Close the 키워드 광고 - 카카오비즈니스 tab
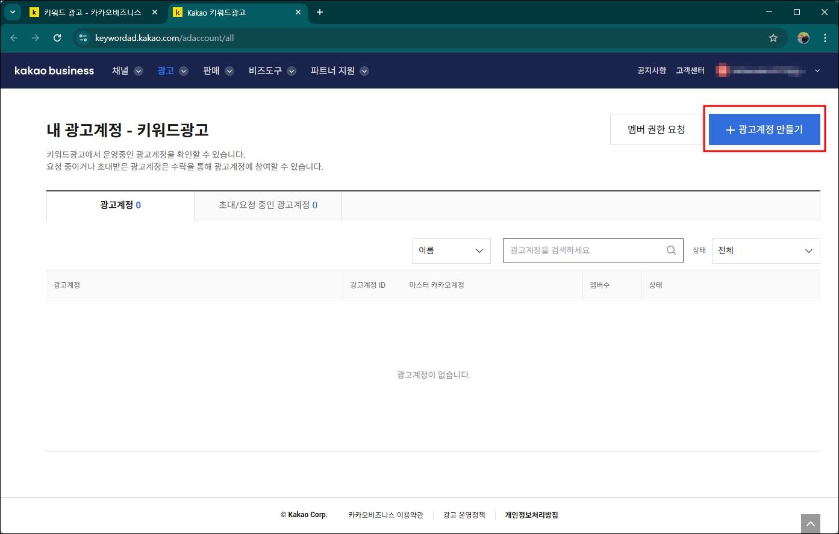839x534 pixels. pos(155,12)
